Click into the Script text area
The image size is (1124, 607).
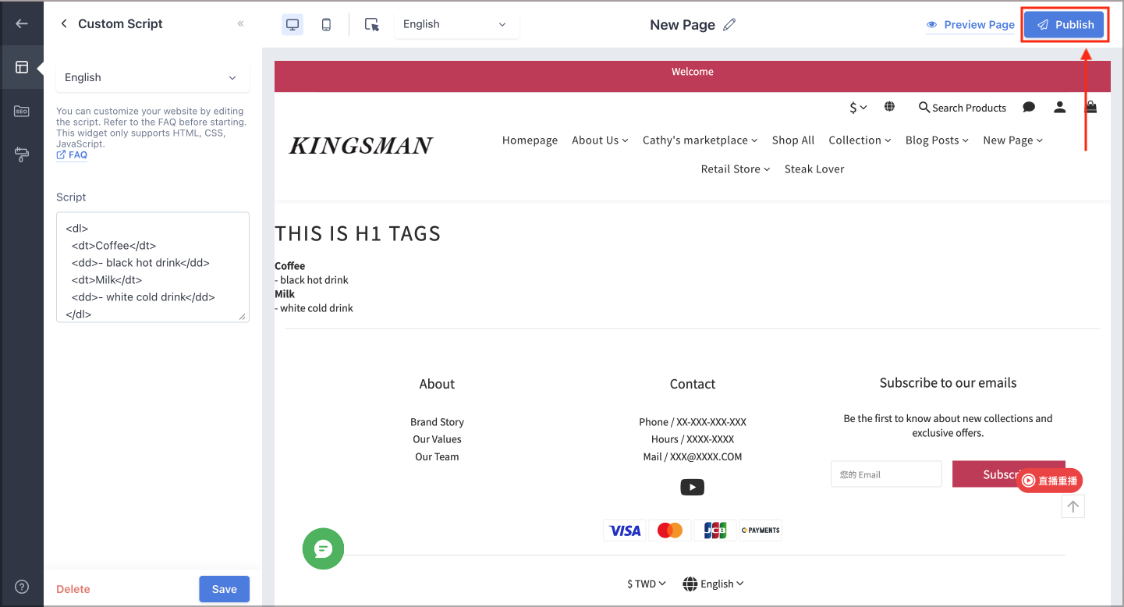(x=153, y=267)
